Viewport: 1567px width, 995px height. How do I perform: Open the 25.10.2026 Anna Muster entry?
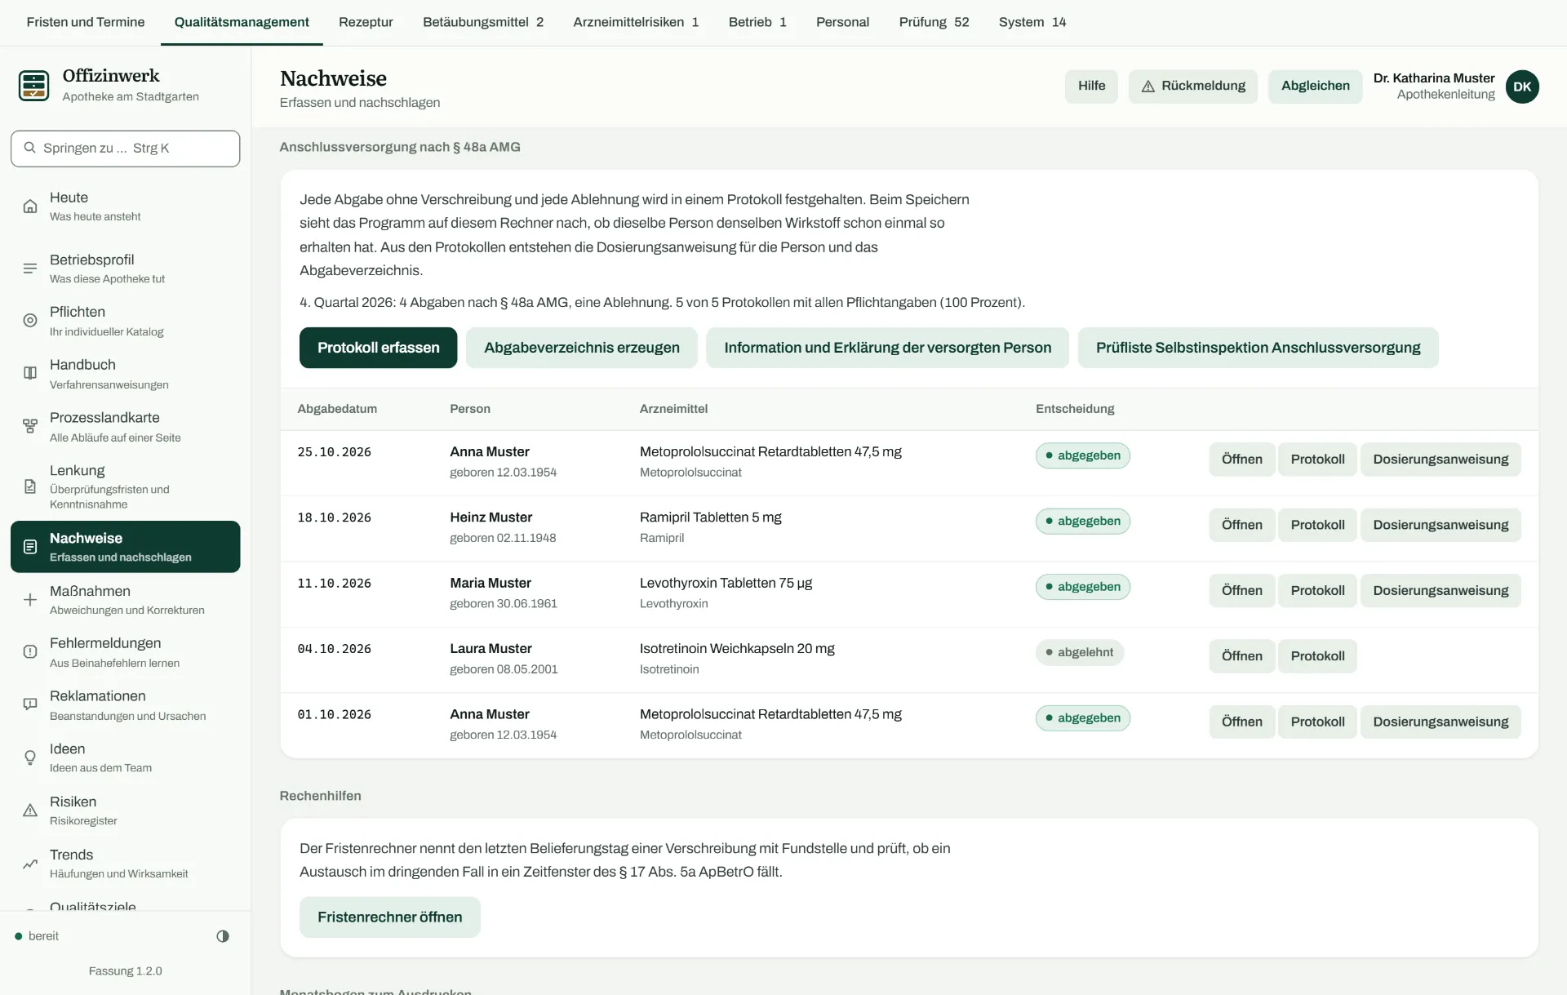pyautogui.click(x=1241, y=460)
